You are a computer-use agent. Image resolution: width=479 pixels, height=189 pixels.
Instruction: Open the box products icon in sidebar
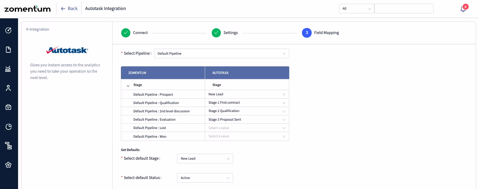9,107
